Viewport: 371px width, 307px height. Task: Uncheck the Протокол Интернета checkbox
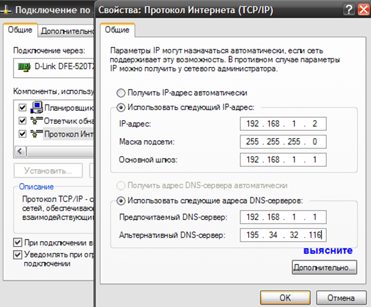[22, 134]
